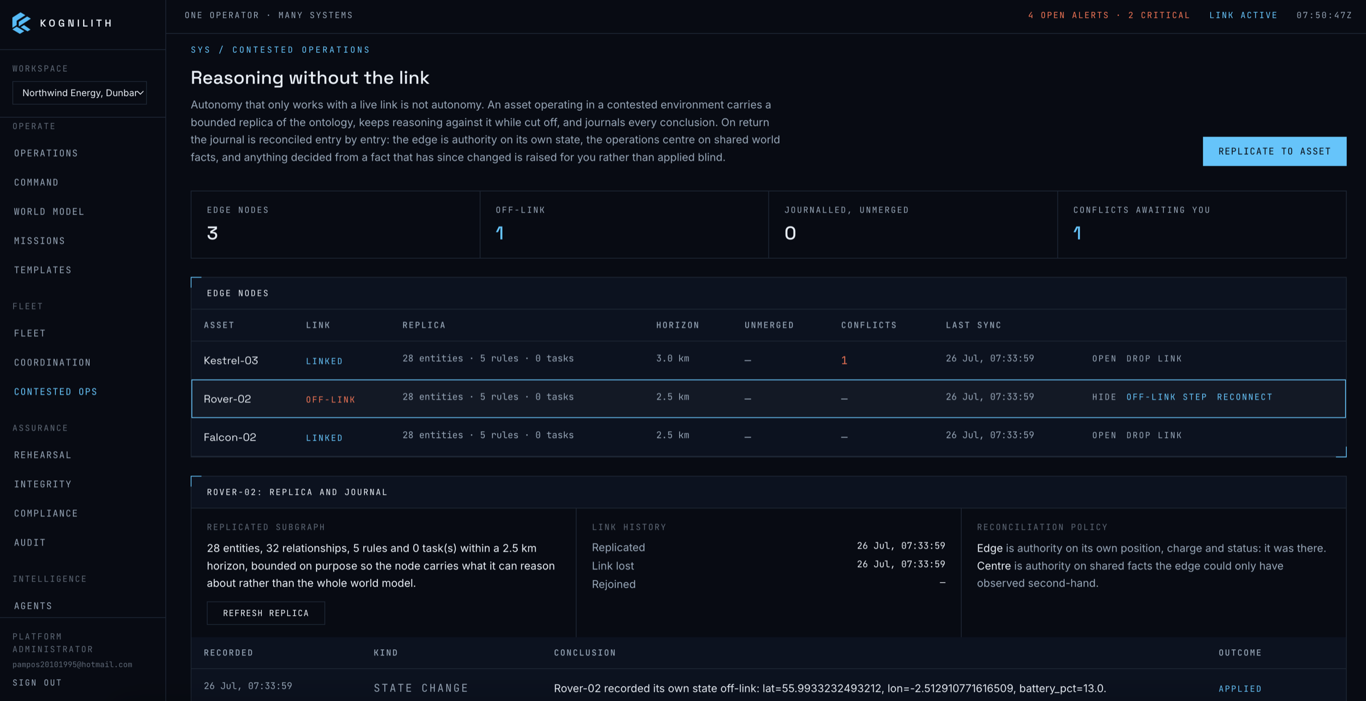The image size is (1366, 701).
Task: Open the Kestrel-03 replica and journal
Action: point(1104,358)
